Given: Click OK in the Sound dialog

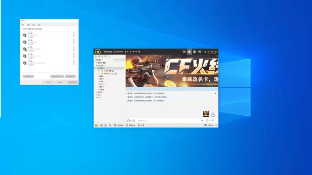Looking at the screenshot, I should [48, 82].
